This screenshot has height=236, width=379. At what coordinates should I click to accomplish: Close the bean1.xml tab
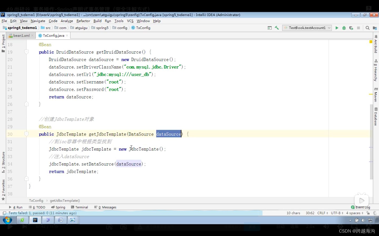coord(32,35)
